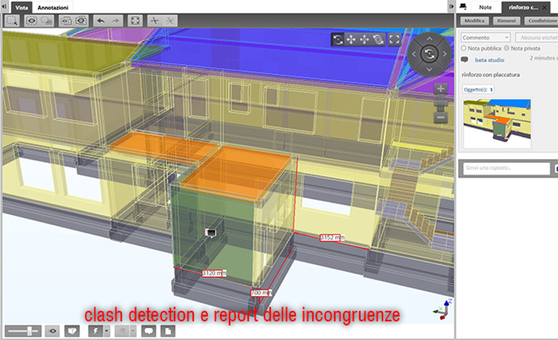558x340 pixels.
Task: Click zoom out minus button
Action: pyautogui.click(x=441, y=117)
